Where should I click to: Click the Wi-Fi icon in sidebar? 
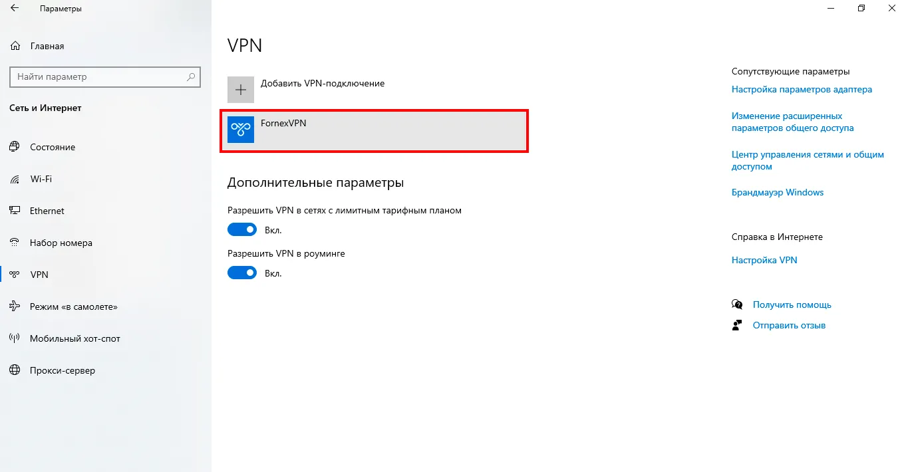click(x=15, y=179)
